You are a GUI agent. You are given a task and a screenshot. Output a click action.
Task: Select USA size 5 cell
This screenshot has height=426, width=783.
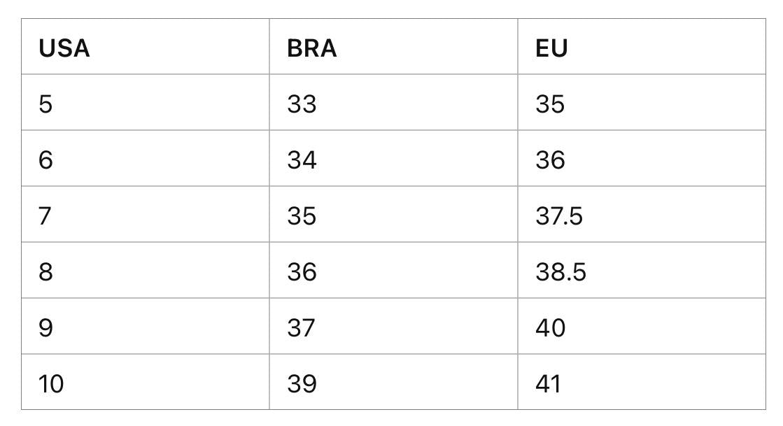click(45, 104)
